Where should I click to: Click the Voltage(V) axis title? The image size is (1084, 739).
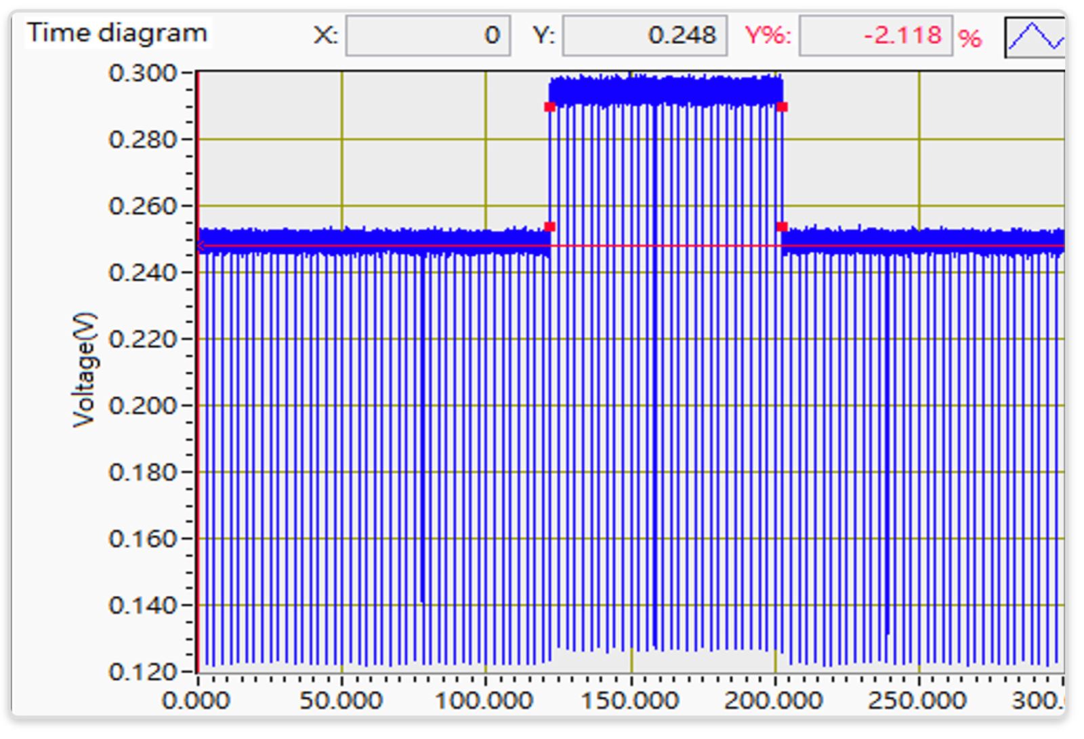[x=85, y=371]
